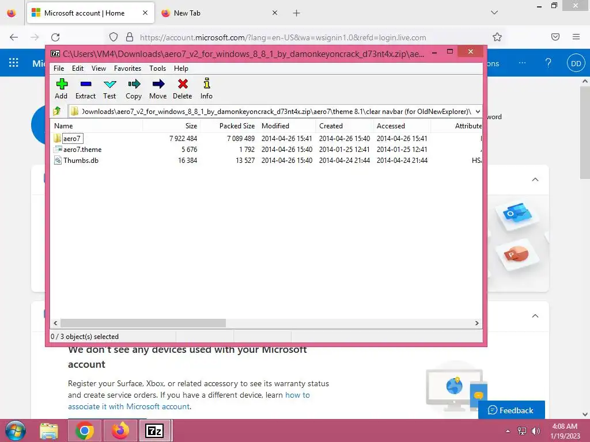The width and height of the screenshot is (590, 442).
Task: Click the Microsoft account help question mark
Action: [x=549, y=63]
